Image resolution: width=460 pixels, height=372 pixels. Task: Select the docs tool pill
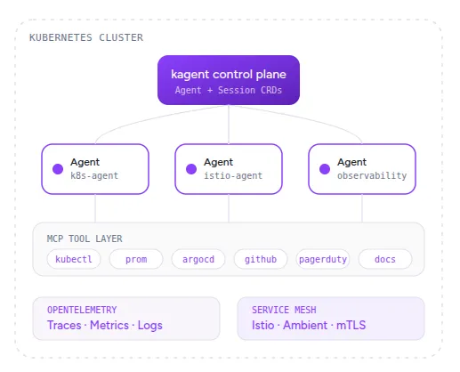(x=385, y=259)
